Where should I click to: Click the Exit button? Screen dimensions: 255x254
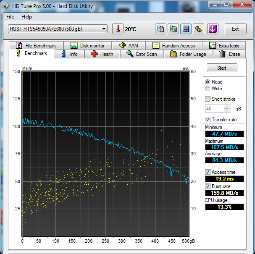click(x=235, y=29)
